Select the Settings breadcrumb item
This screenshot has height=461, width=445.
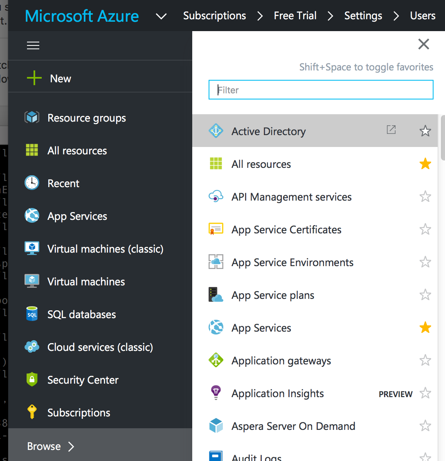tap(363, 16)
